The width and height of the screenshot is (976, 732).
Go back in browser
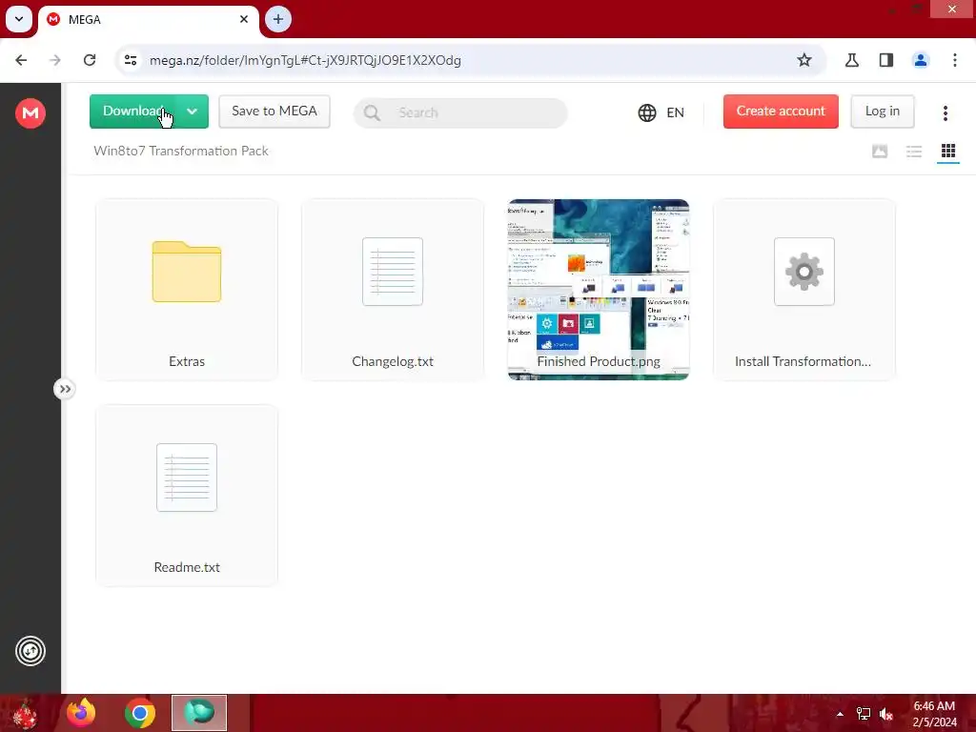(21, 60)
